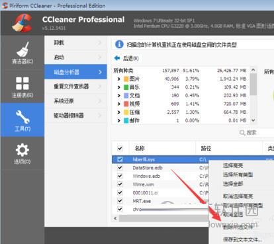Screen dimensions: 274x244
Task: Select the 00010011.ci file name
Action: point(145,192)
